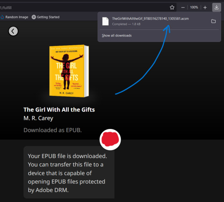Go back with the circular arrow button
This screenshot has height=202, width=224.
click(x=13, y=31)
